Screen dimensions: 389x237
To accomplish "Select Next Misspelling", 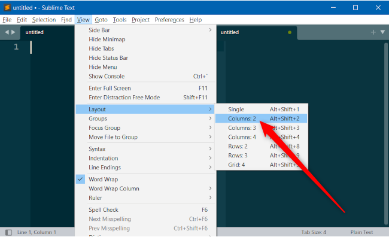I will [145, 219].
